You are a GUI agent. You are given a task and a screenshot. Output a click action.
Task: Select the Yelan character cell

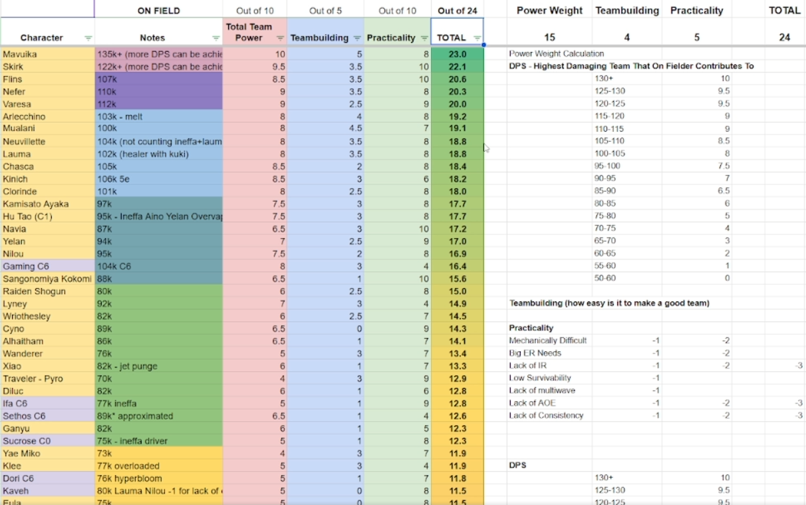click(x=47, y=242)
